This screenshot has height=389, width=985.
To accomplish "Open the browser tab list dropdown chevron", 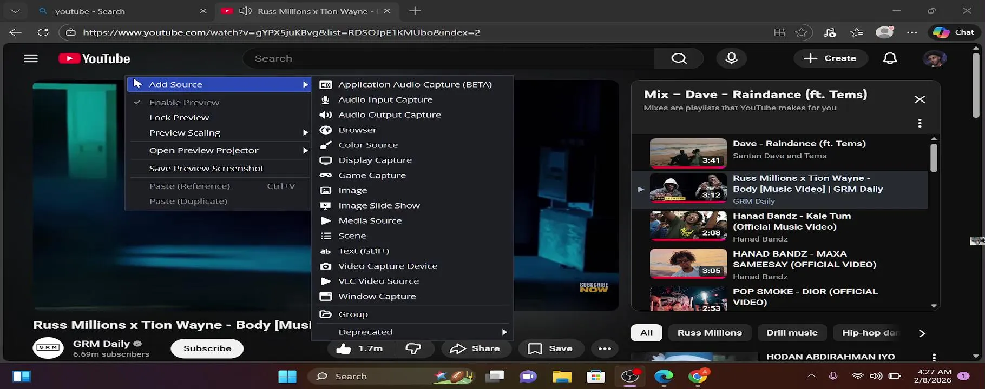I will (x=15, y=11).
